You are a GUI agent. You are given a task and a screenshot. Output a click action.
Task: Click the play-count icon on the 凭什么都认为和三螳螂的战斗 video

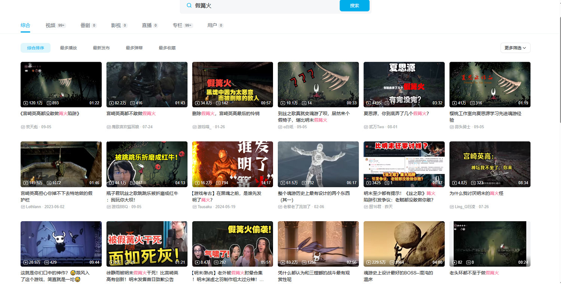[x=282, y=263]
